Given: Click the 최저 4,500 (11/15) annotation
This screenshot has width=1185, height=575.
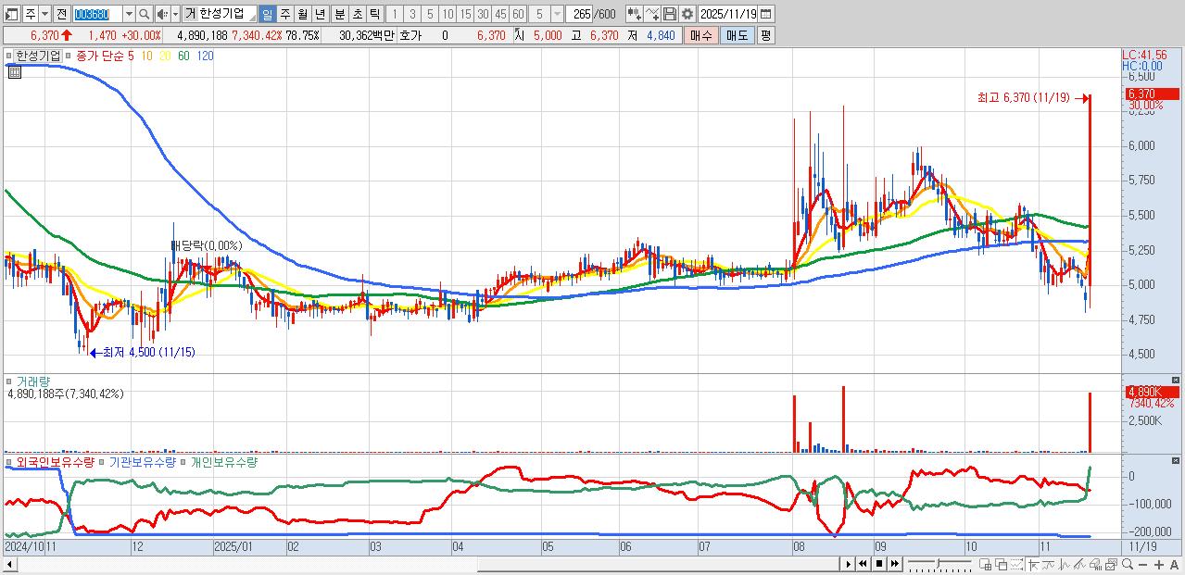Looking at the screenshot, I should click(149, 352).
